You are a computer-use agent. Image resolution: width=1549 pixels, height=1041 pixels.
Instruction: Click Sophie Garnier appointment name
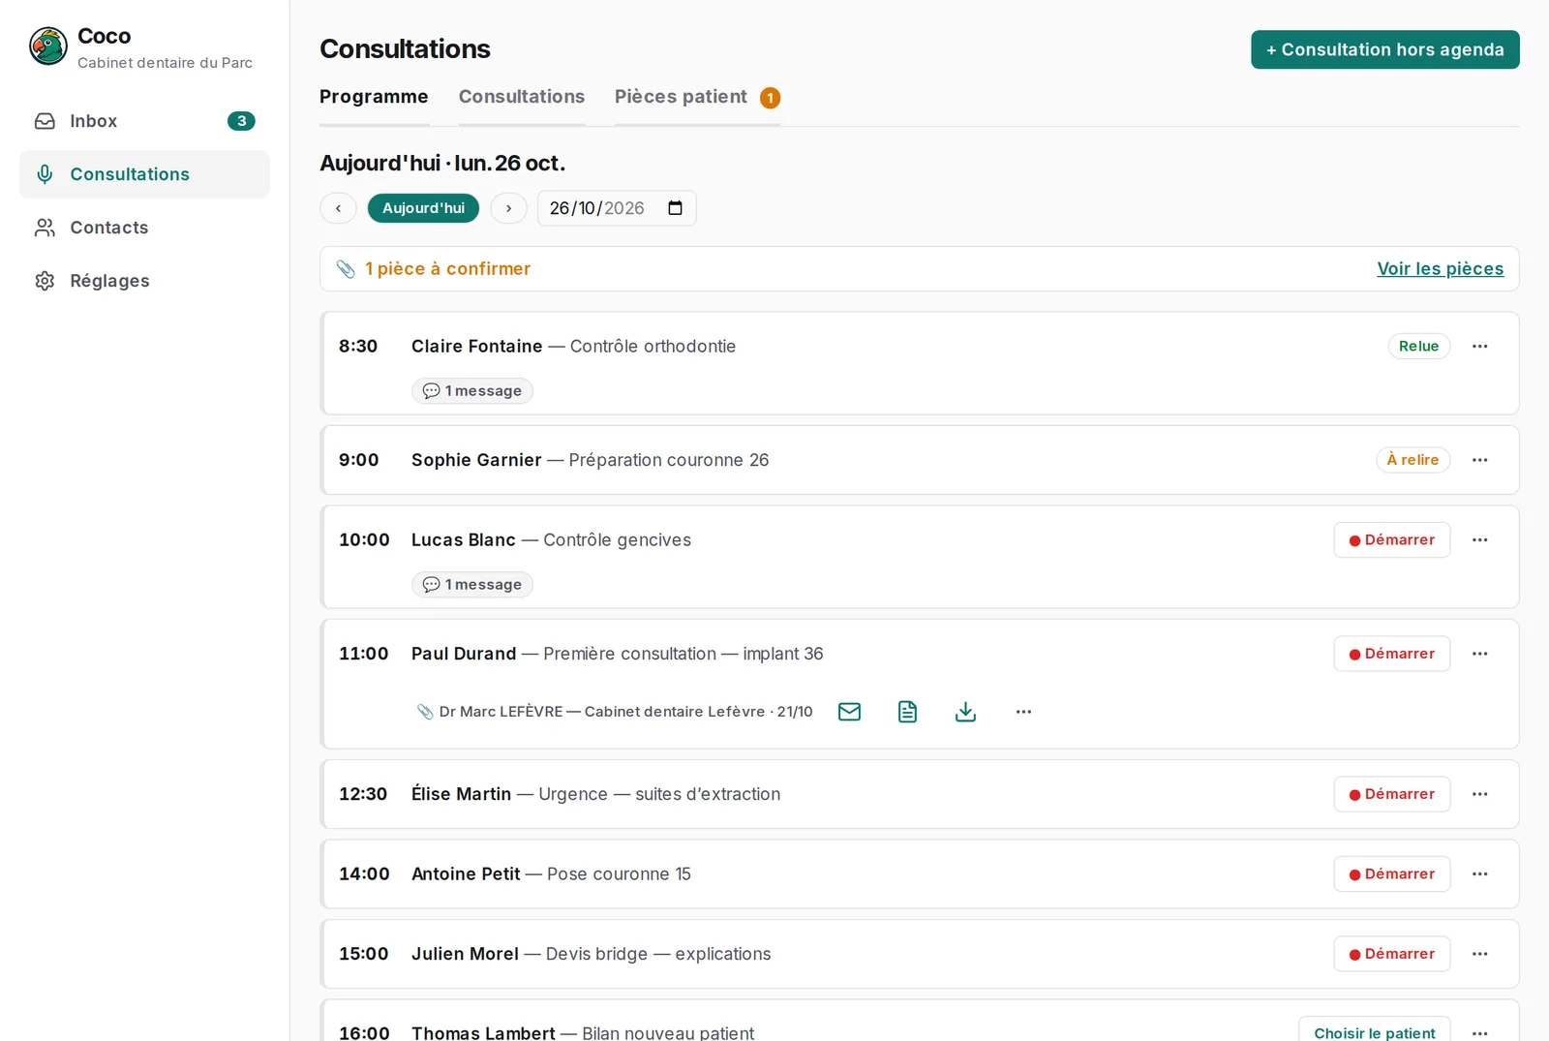(x=476, y=460)
